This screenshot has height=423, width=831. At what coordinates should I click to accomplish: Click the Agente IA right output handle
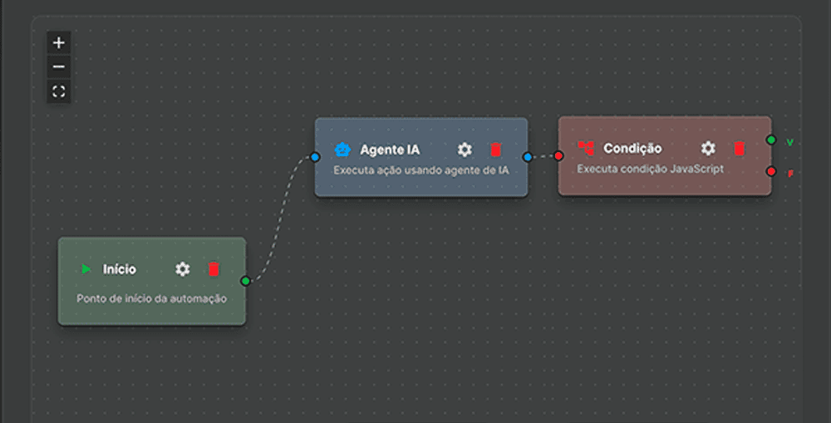click(527, 156)
